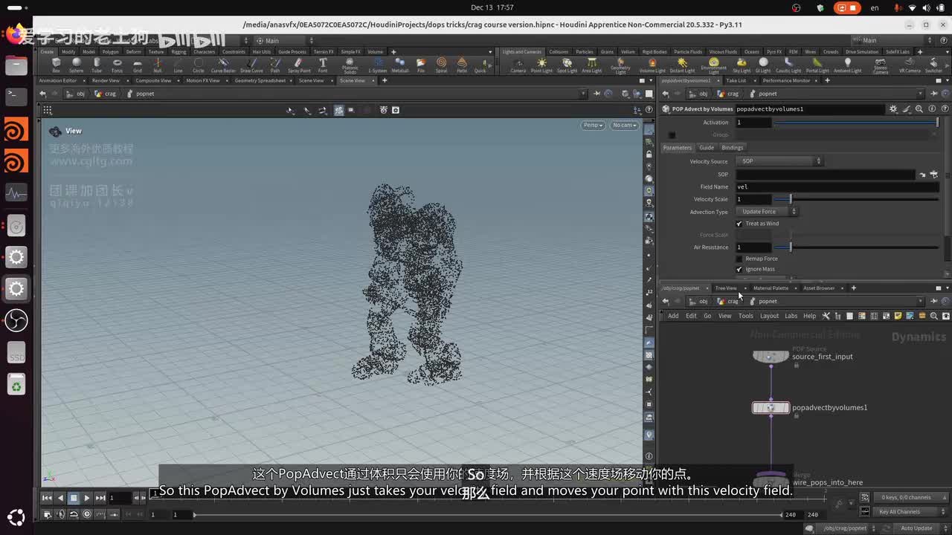952x535 pixels.
Task: Open the Layout menu in network editor
Action: (x=768, y=316)
